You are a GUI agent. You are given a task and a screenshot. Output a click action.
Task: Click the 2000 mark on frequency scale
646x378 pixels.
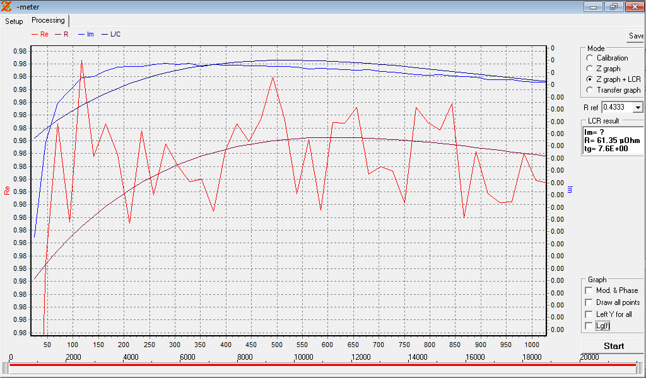[73, 357]
